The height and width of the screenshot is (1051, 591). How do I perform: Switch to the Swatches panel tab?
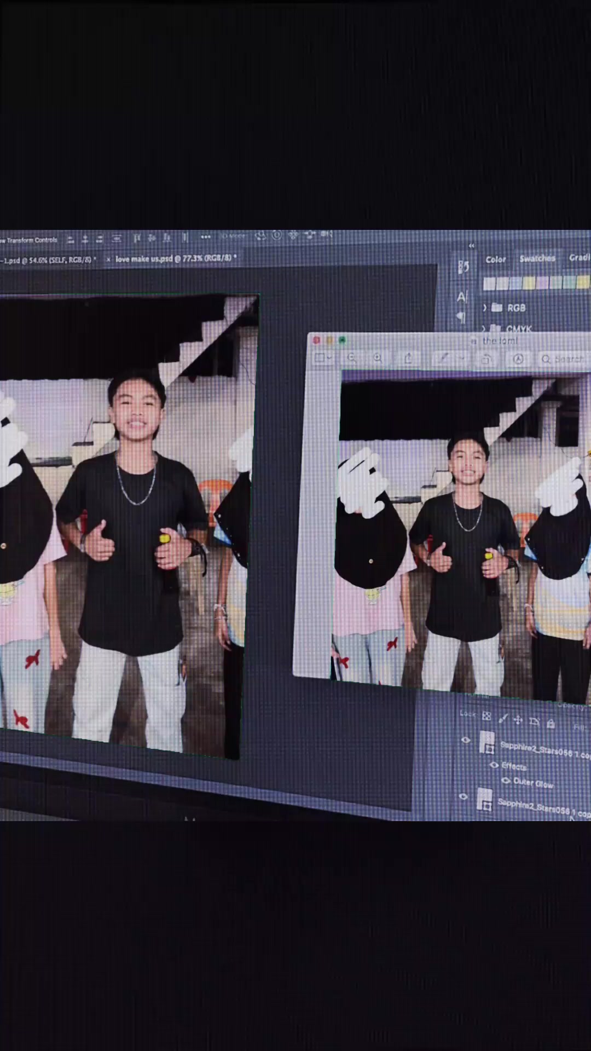pyautogui.click(x=537, y=258)
